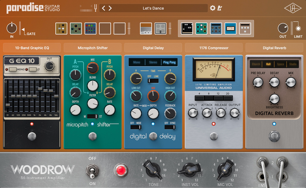
Task: Flip the micropitch M/ST stereo switch
Action: [x=93, y=117]
